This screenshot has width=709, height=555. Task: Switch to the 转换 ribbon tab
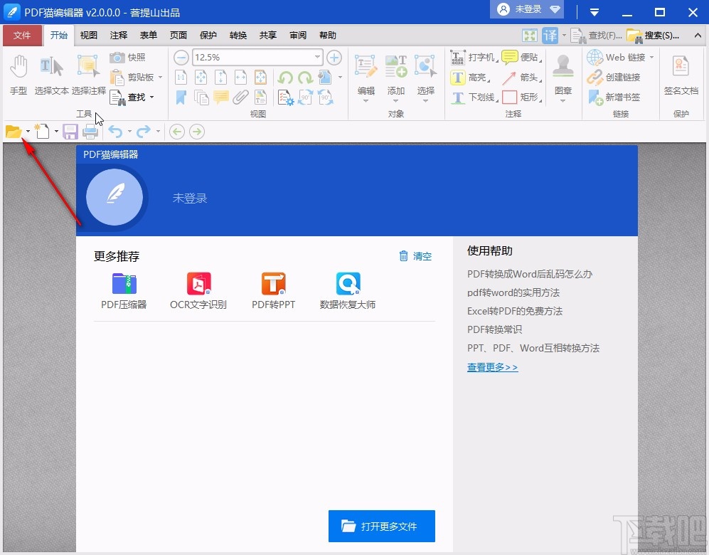(238, 35)
